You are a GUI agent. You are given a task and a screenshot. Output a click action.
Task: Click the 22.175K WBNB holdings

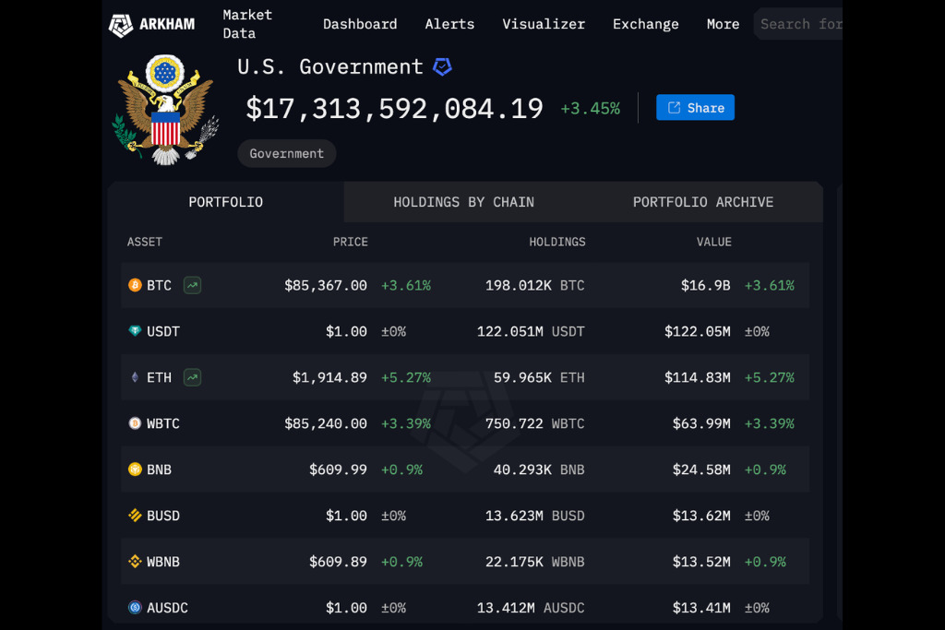click(534, 562)
